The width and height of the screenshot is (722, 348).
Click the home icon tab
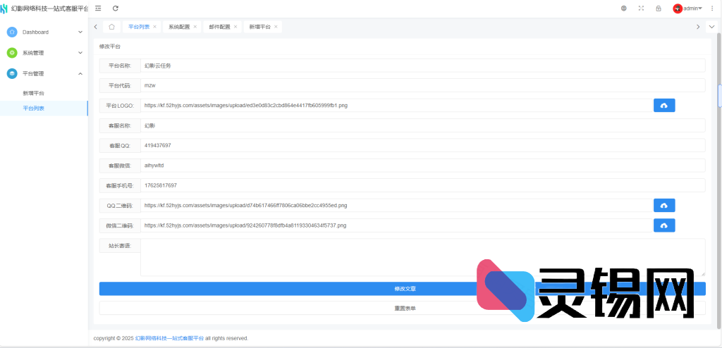[111, 27]
